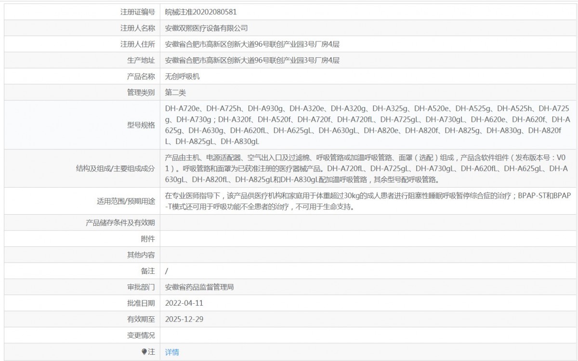The width and height of the screenshot is (578, 361).
Task: Click the 注册人住所 label
Action: 137,44
